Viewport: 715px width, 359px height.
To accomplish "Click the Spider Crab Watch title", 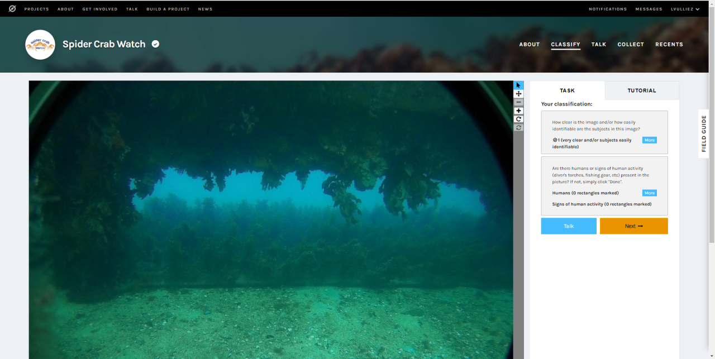I will point(104,44).
